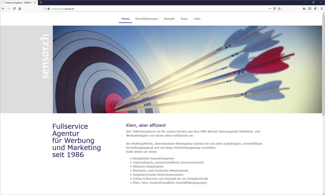
Task: Reload the sensor.ch page
Action: click(x=14, y=9)
